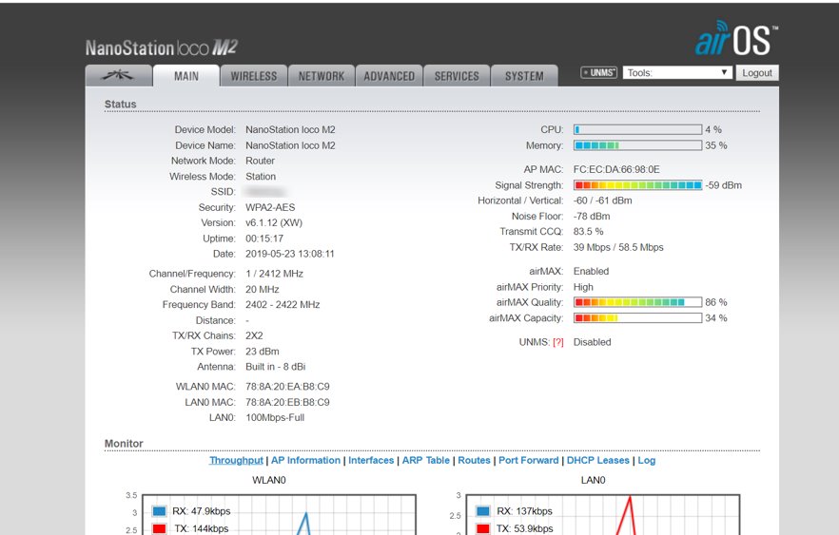839x535 pixels.
Task: Click the version text v6.1.12 (XW)
Action: point(274,223)
